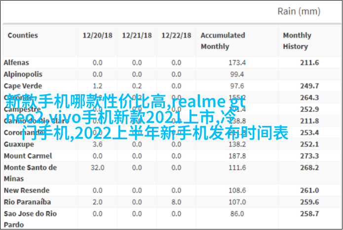Image resolution: width=343 pixels, height=230 pixels.
Task: Click Cape Verde monthly history '249.7'
Action: click(309, 86)
